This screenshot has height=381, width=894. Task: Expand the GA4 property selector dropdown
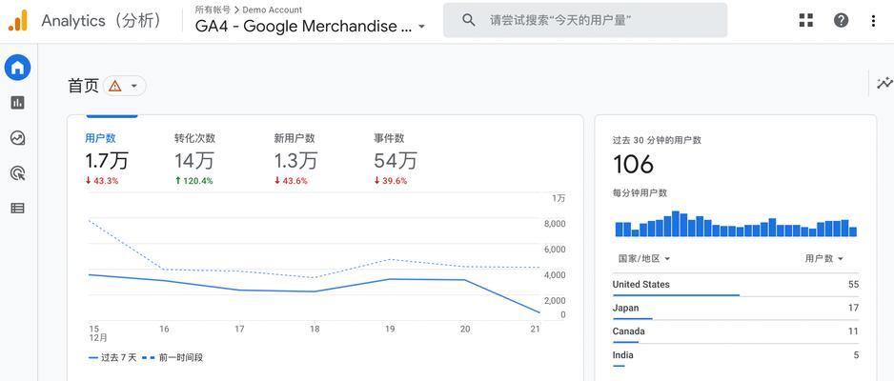421,27
